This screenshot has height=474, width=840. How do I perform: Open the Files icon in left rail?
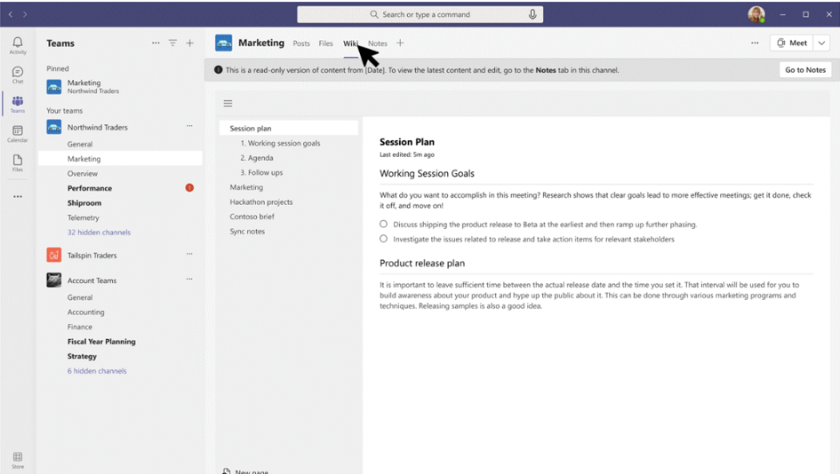coord(18,162)
